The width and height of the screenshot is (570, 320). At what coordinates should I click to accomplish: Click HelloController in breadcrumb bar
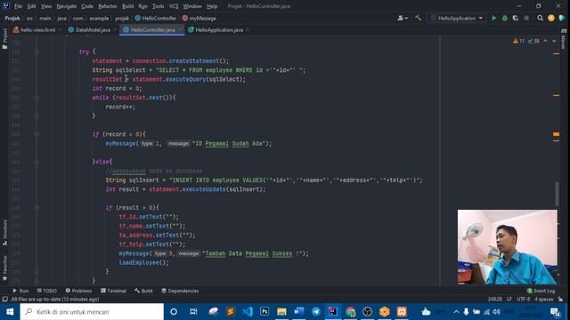[x=156, y=18]
